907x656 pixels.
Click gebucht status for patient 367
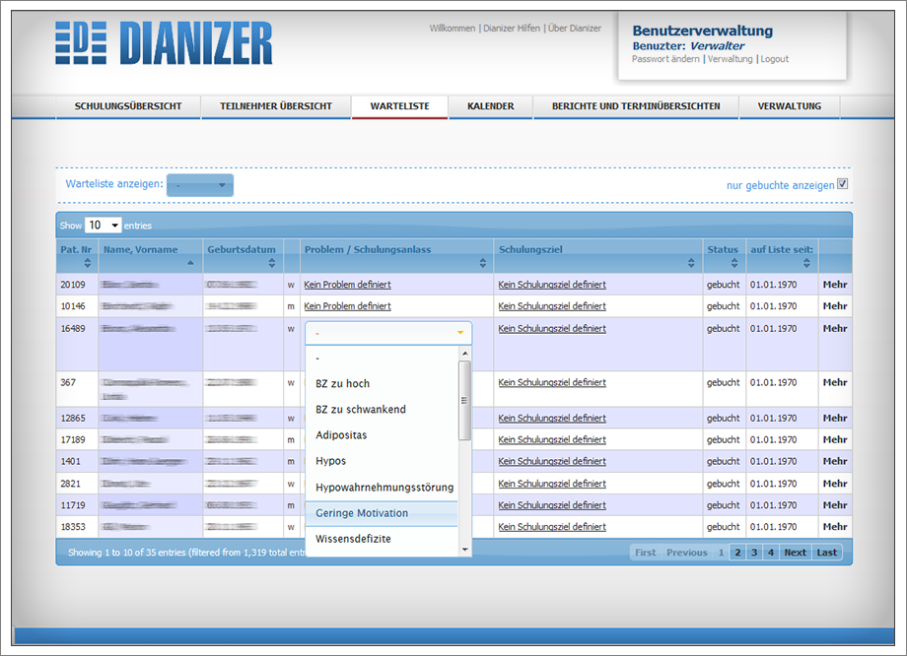(723, 382)
